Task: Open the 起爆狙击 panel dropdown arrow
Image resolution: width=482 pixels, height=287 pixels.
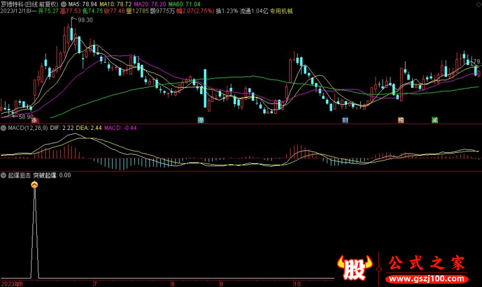Action: click(4, 176)
